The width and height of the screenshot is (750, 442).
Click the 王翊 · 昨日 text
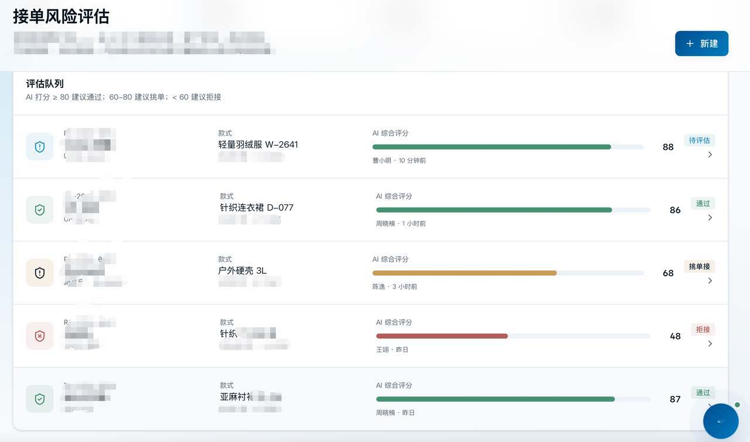pos(392,350)
